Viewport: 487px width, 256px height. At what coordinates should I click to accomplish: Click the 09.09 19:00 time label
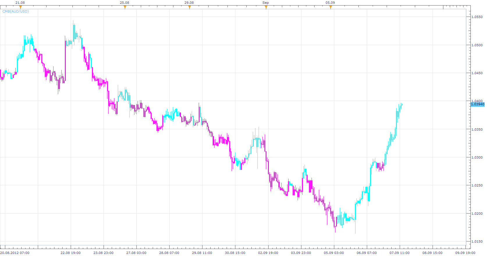[465, 253]
